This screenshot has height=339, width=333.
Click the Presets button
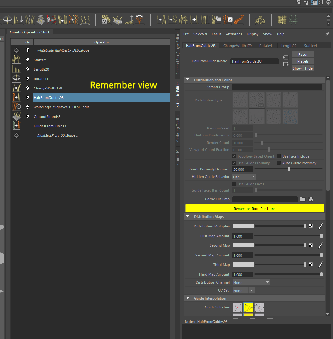coord(303,61)
